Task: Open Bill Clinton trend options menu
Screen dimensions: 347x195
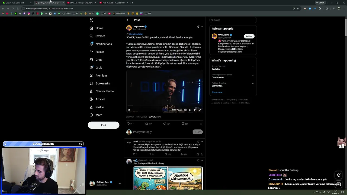Action: click(x=253, y=83)
